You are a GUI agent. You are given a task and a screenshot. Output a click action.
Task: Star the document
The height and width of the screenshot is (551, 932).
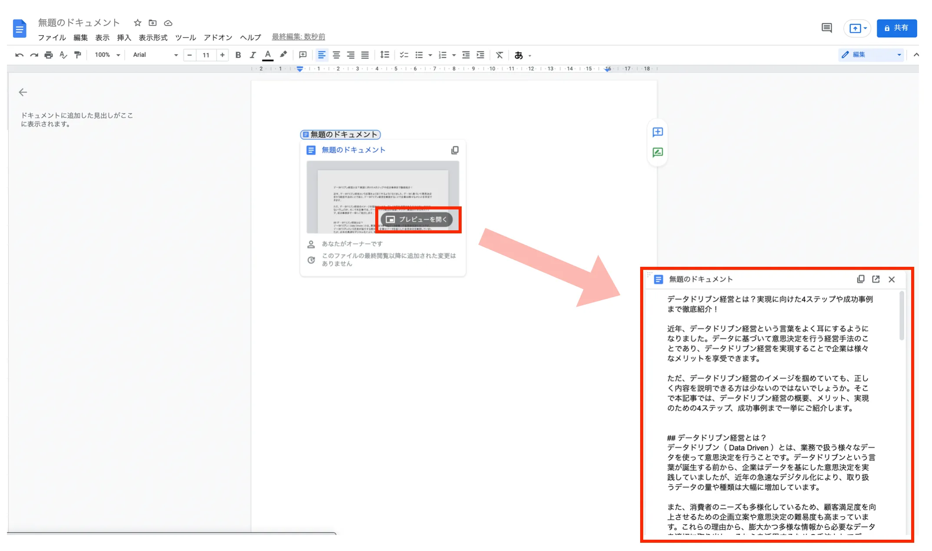138,23
